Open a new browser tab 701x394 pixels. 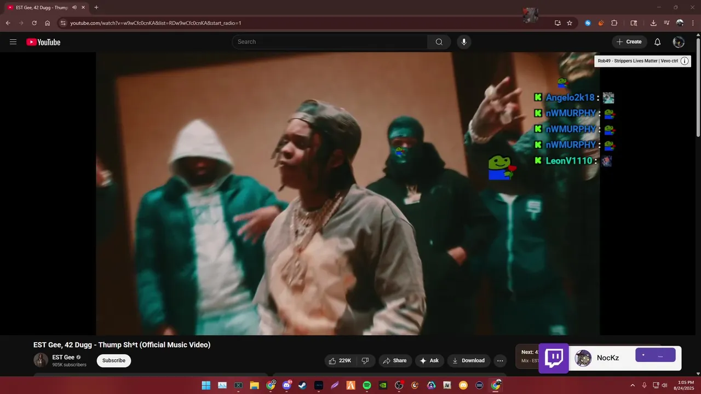coord(96,8)
